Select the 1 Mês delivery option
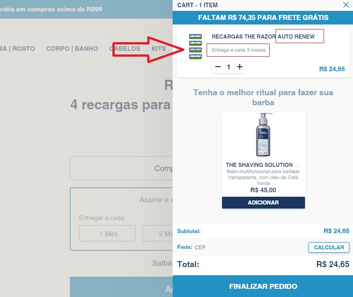Viewport: 353px width, 297px height. click(107, 234)
